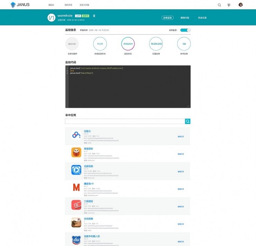Click into the hit apps search field

point(125,121)
